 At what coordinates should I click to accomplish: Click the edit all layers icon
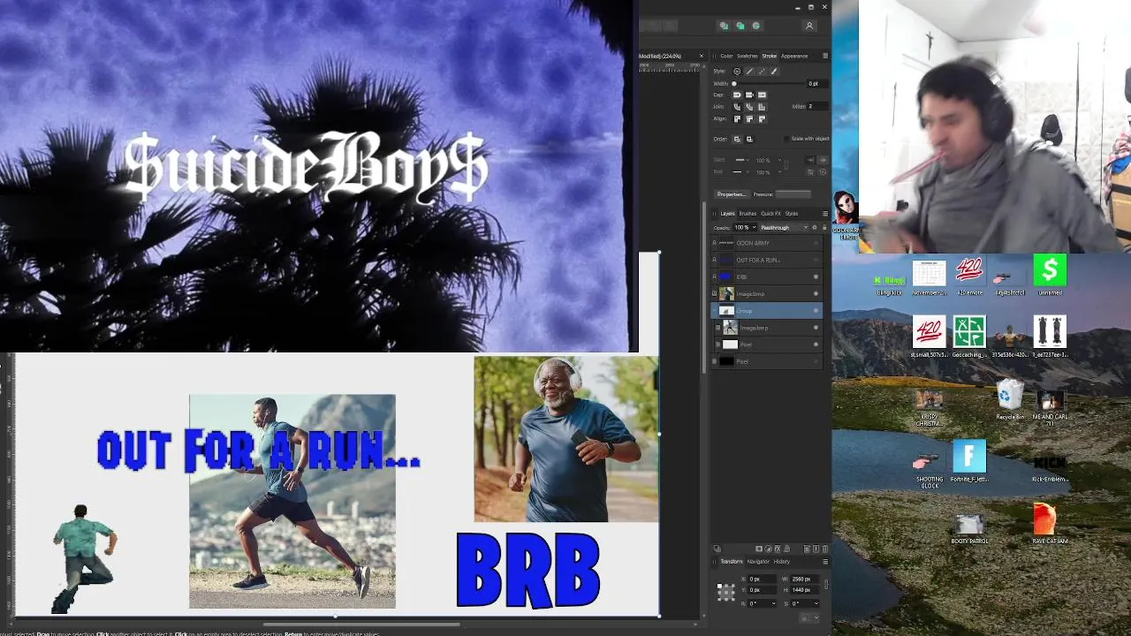click(x=717, y=549)
